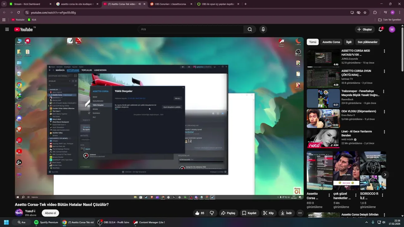Reload the page with the refresh icon

click(18, 13)
